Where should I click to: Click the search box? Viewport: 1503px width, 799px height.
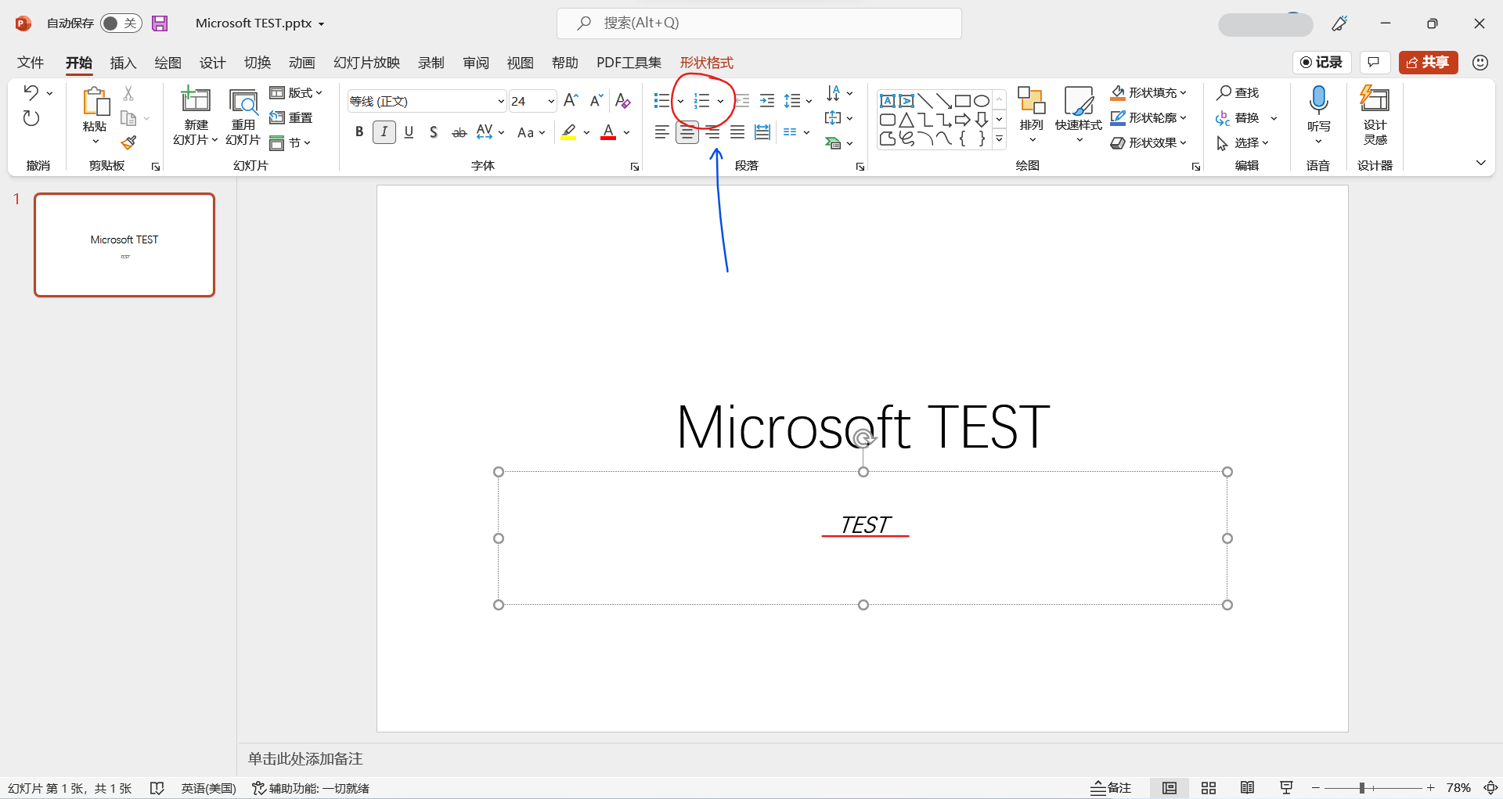pyautogui.click(x=759, y=23)
